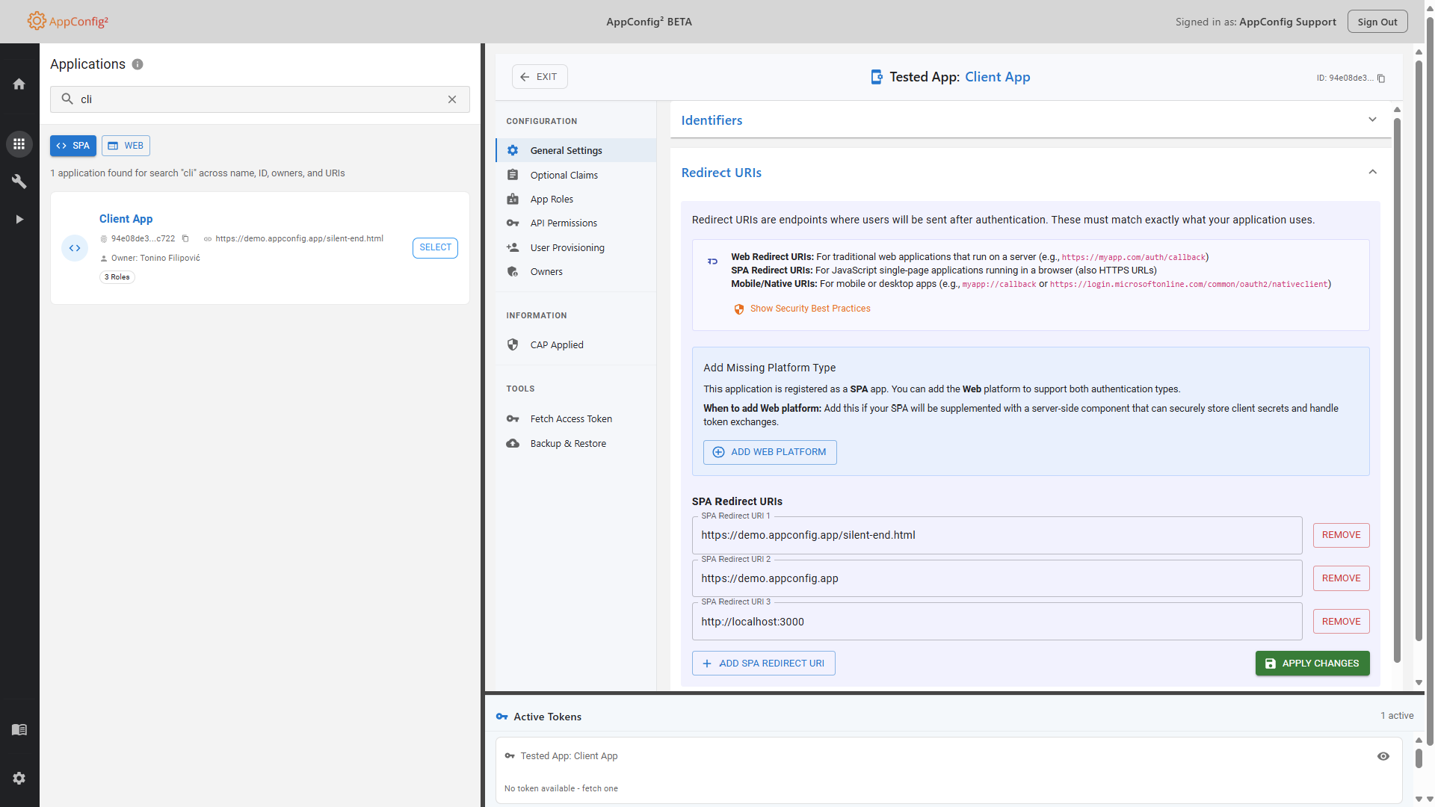Open the settings gear at the sidebar bottom
The image size is (1435, 807).
[x=19, y=778]
